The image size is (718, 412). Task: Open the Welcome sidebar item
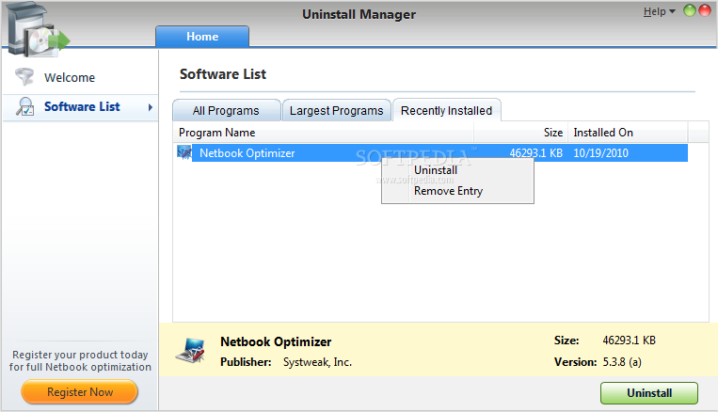pos(81,77)
